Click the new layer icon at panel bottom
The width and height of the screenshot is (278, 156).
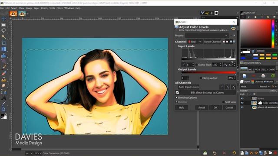[x=242, y=153]
